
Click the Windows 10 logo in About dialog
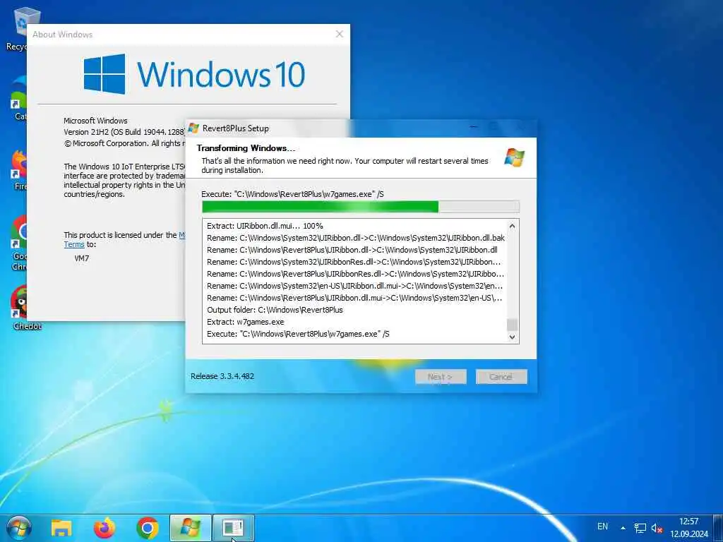[x=194, y=73]
